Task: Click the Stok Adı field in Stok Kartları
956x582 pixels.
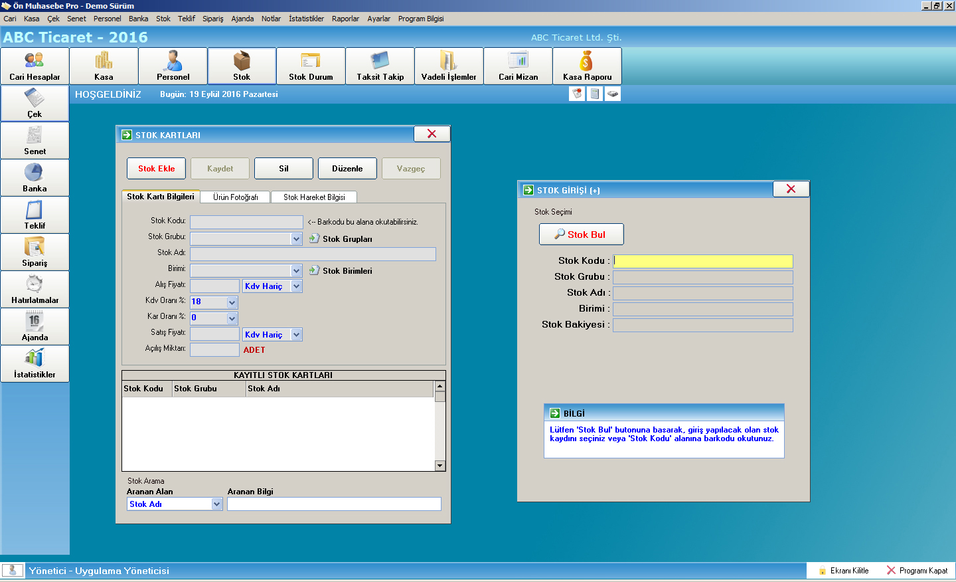Action: (313, 254)
